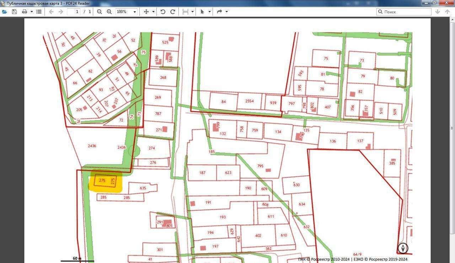Open the page layout dropdown arrow
Viewport: 455px width, 263px height.
pyautogui.click(x=192, y=12)
